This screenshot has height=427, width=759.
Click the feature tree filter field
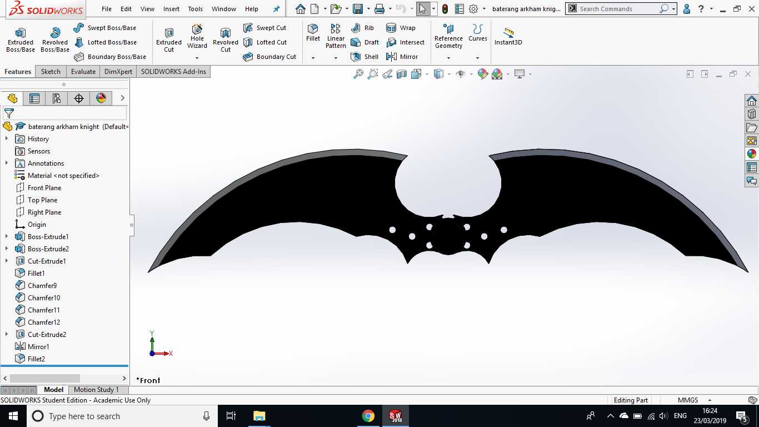pyautogui.click(x=65, y=113)
